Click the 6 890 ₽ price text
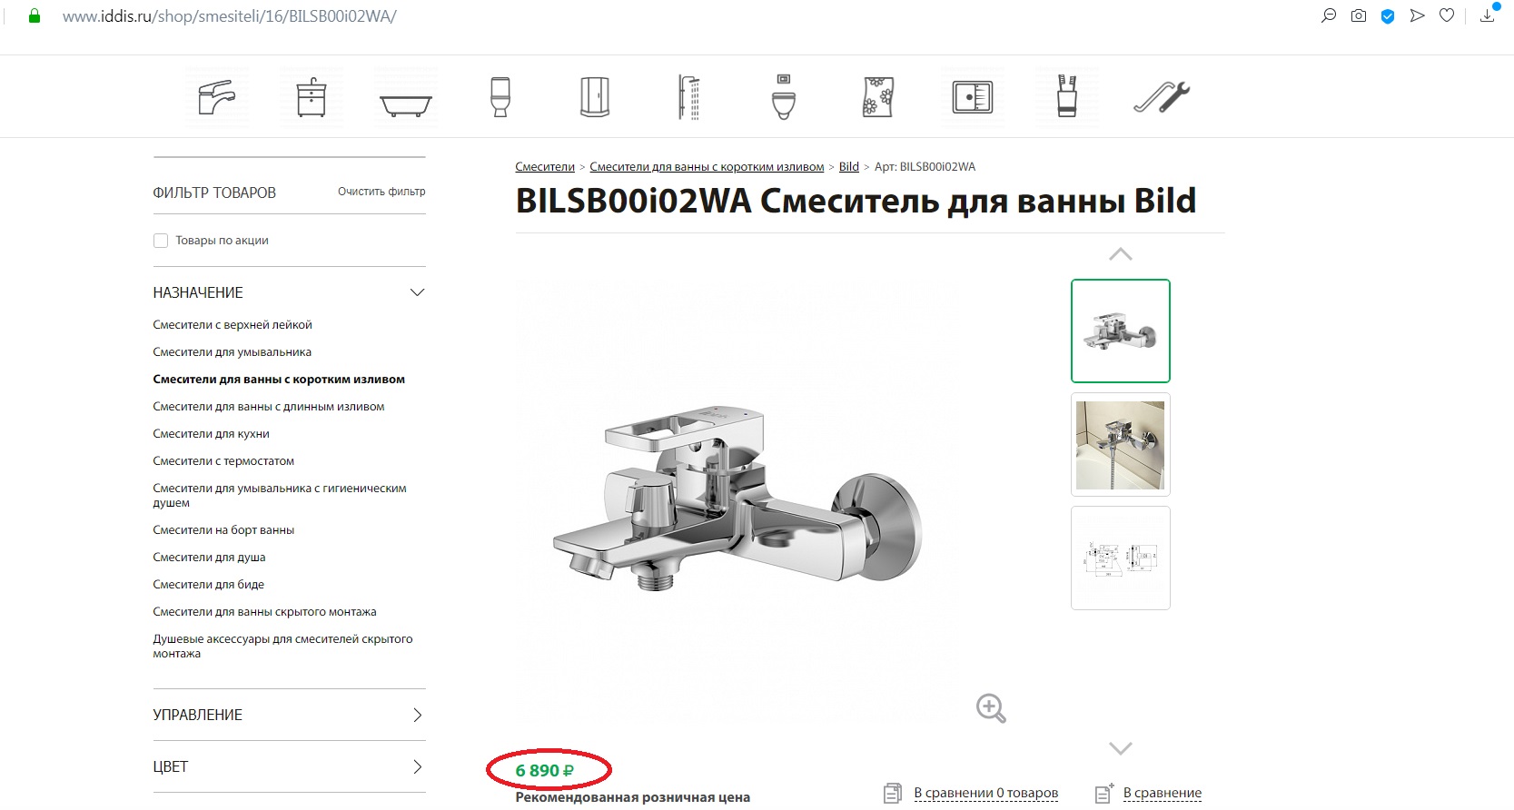Image resolution: width=1514 pixels, height=810 pixels. click(x=545, y=771)
